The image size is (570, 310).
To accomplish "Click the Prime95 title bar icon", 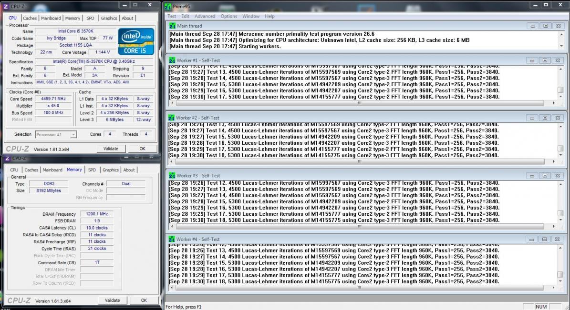I will coord(168,7).
